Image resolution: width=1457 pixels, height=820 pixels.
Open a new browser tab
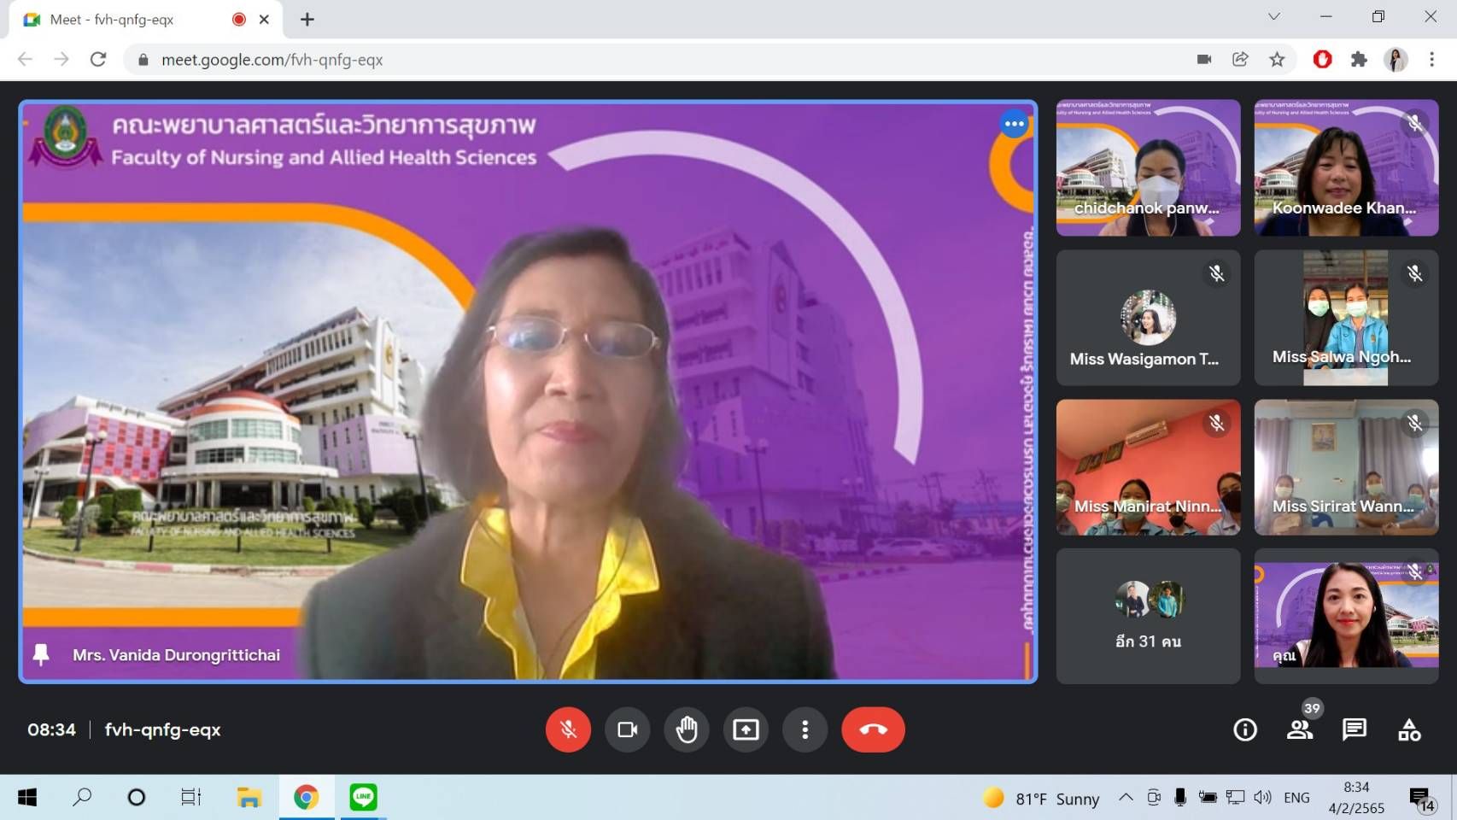point(307,19)
